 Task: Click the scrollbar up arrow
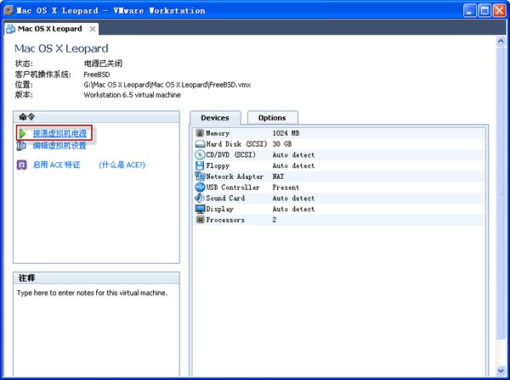501,42
